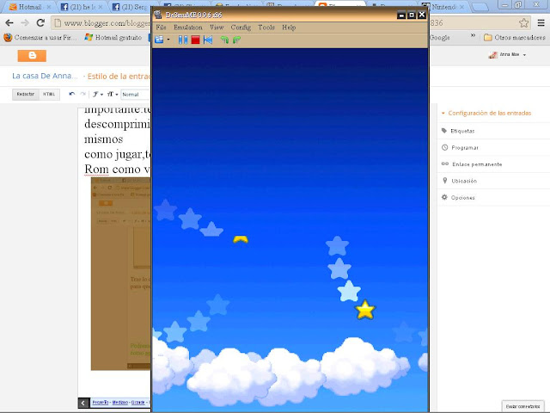The image size is (550, 413).
Task: Select the embedded screenshot image in the post
Action: tap(120, 274)
